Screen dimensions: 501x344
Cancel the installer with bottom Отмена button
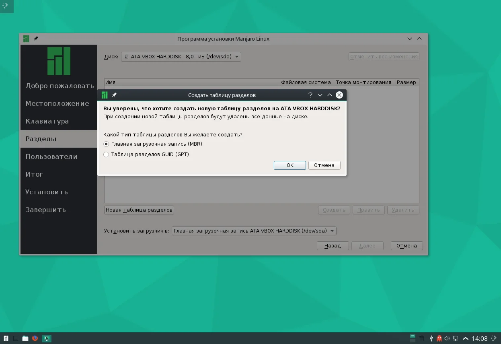[x=407, y=246]
